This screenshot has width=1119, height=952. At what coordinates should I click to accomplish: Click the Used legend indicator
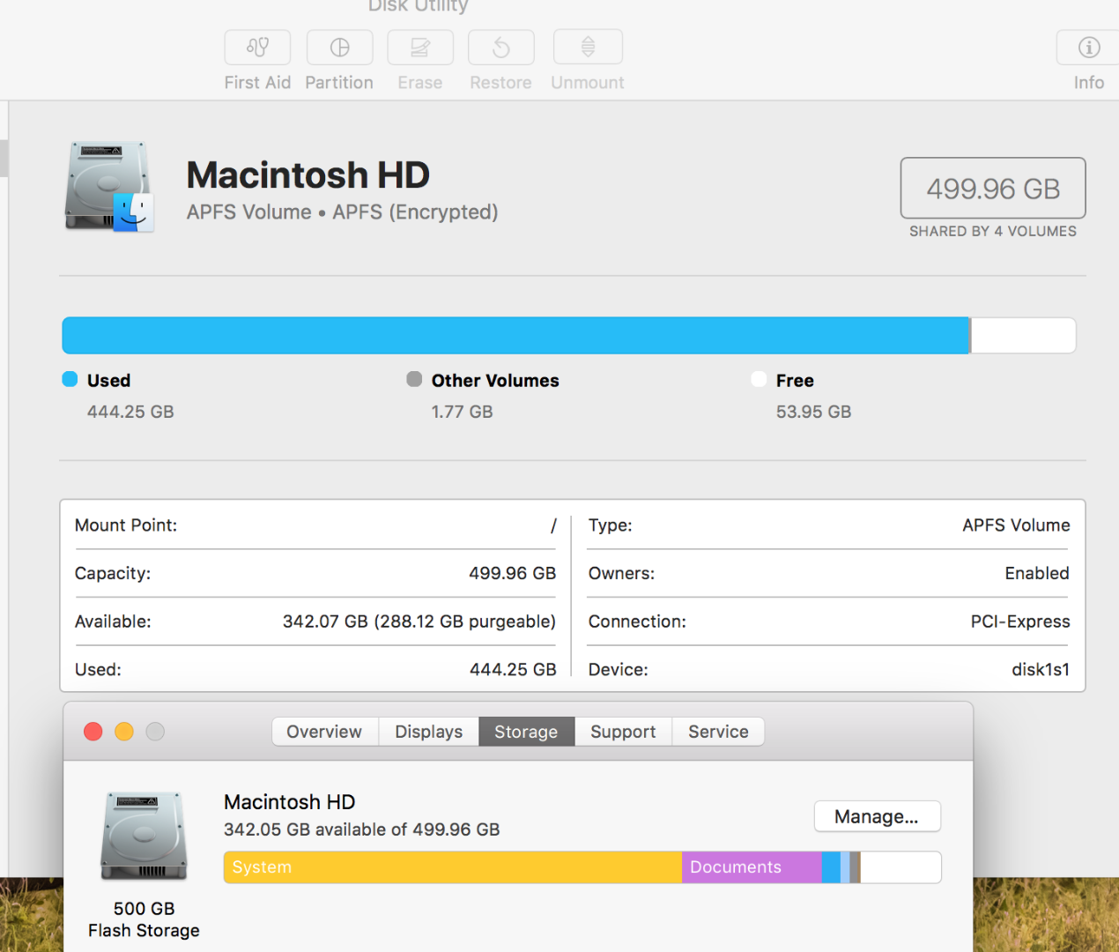pos(69,379)
